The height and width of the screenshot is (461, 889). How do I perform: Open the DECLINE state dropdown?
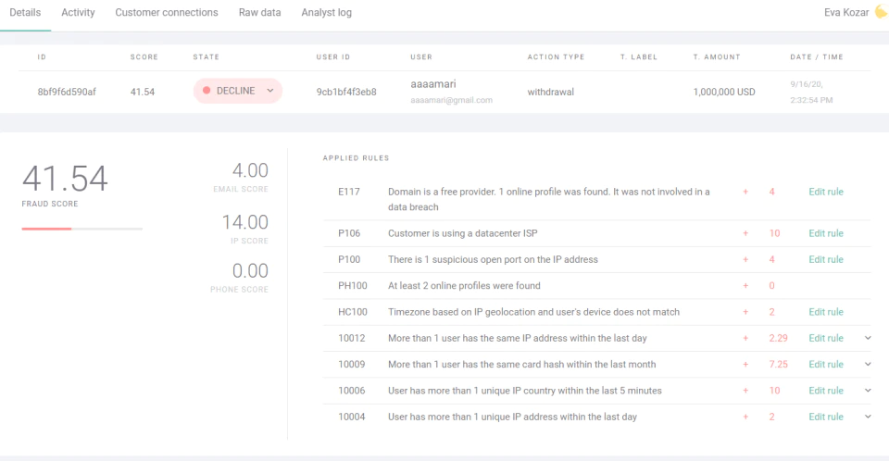238,91
